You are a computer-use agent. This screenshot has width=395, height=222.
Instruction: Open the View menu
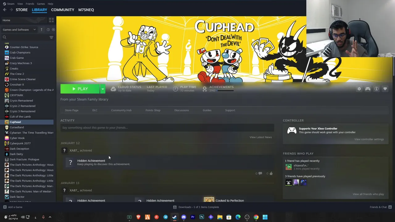(20, 4)
